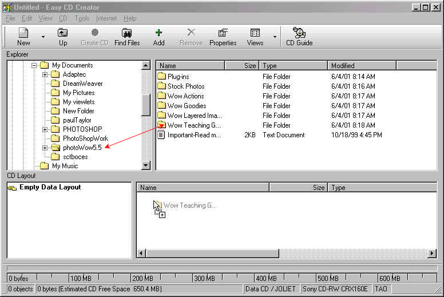
Task: Open the File menu
Action: [10, 18]
